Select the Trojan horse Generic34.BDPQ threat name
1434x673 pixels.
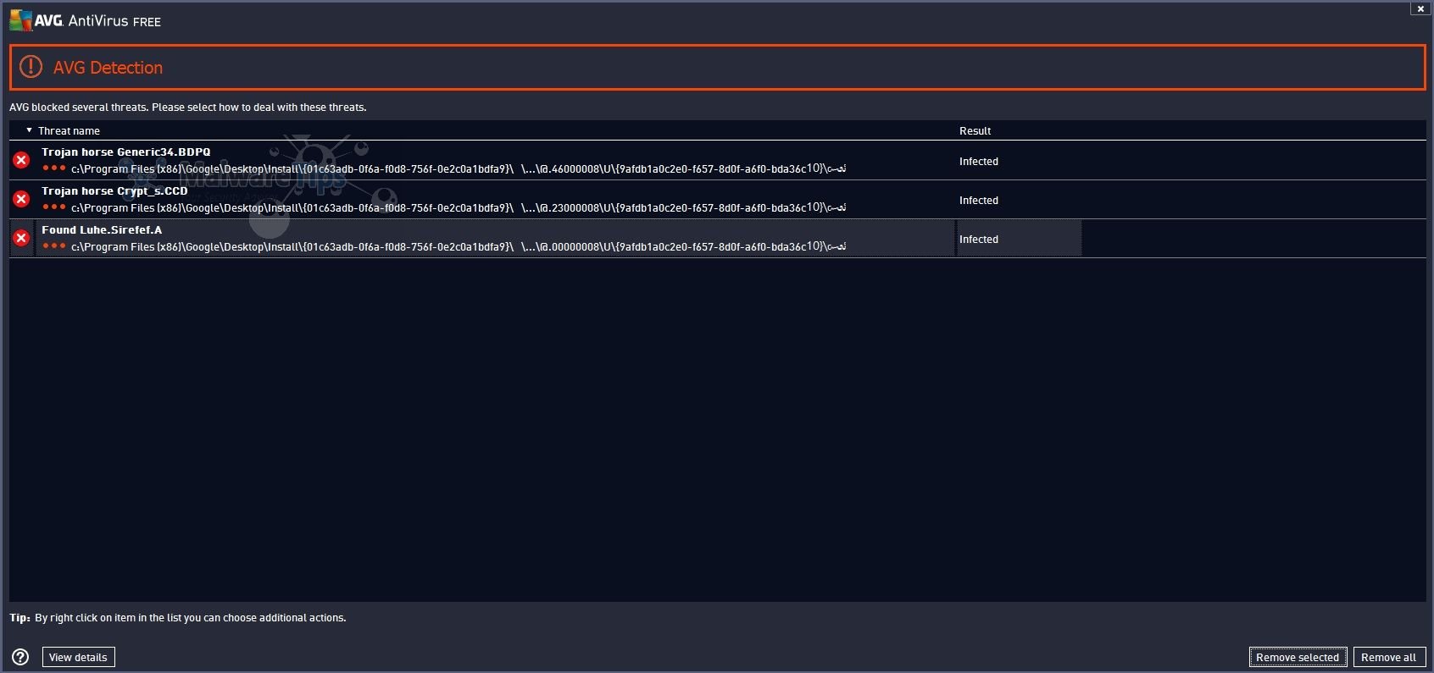pyautogui.click(x=126, y=152)
